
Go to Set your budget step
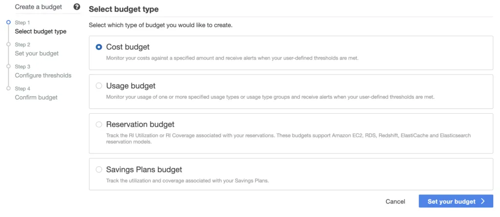coord(37,54)
